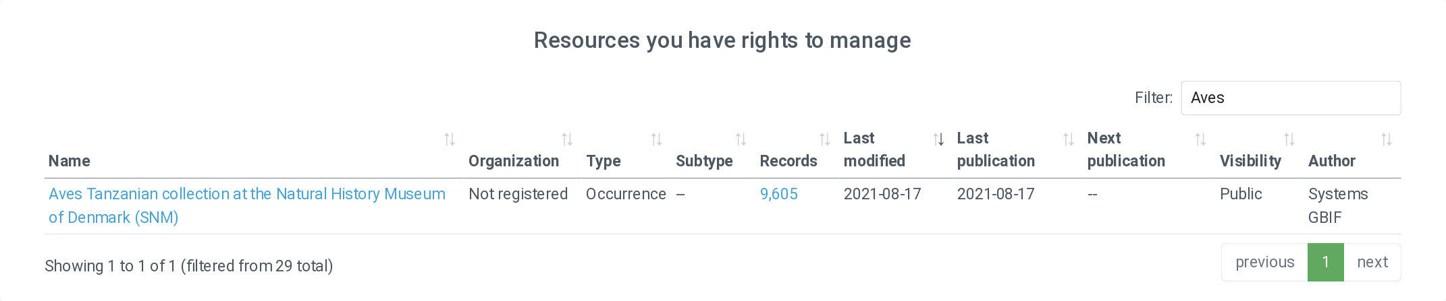Click sort arrows icon for Records column

[824, 139]
